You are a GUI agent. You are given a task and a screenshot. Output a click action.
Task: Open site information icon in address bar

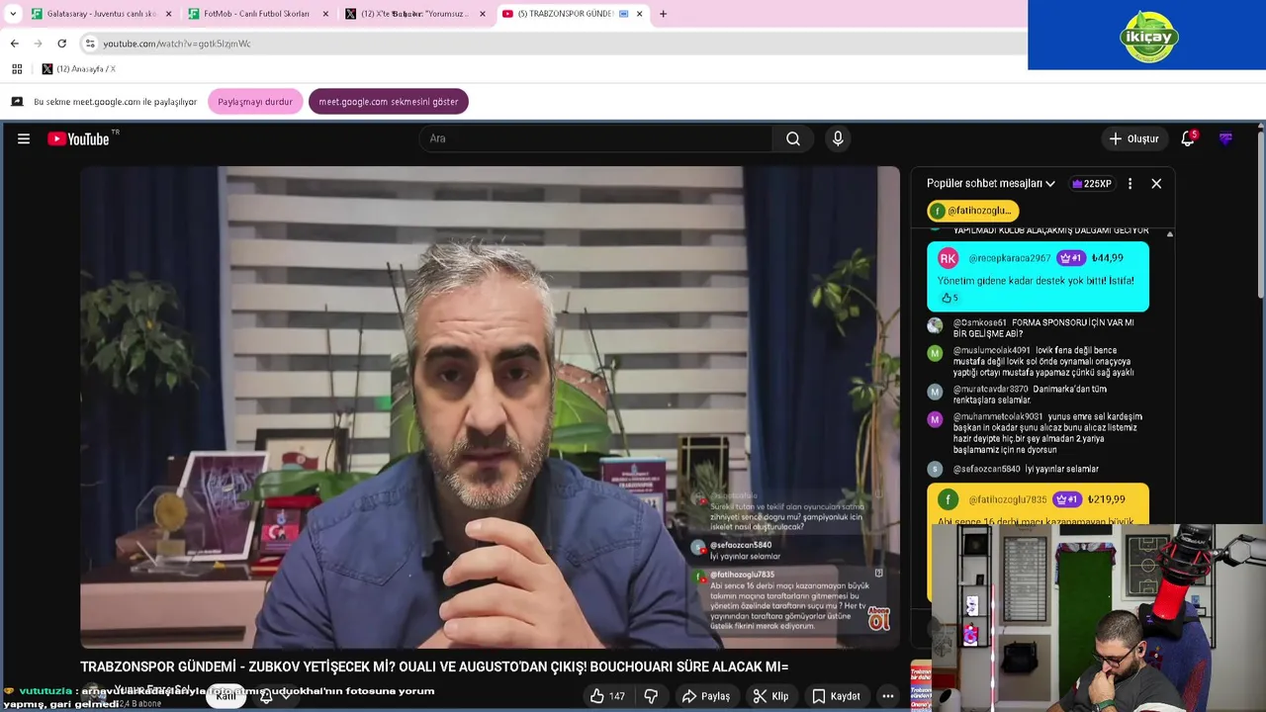(90, 44)
